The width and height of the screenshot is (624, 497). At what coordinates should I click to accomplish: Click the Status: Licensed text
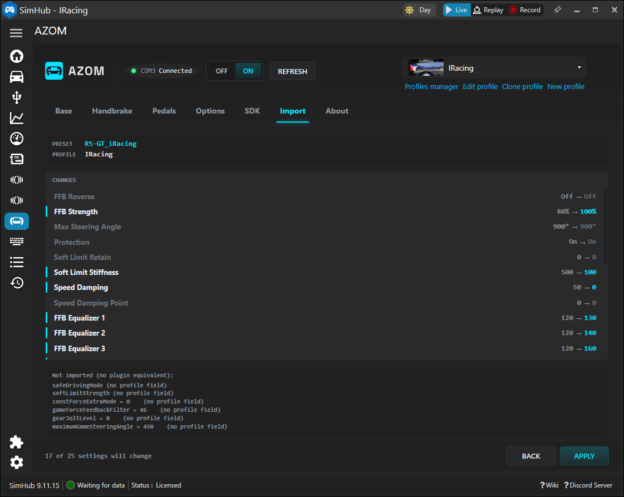156,485
